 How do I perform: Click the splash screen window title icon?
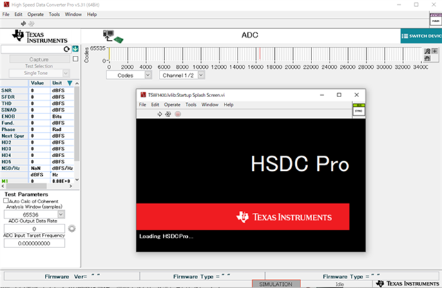tap(143, 95)
